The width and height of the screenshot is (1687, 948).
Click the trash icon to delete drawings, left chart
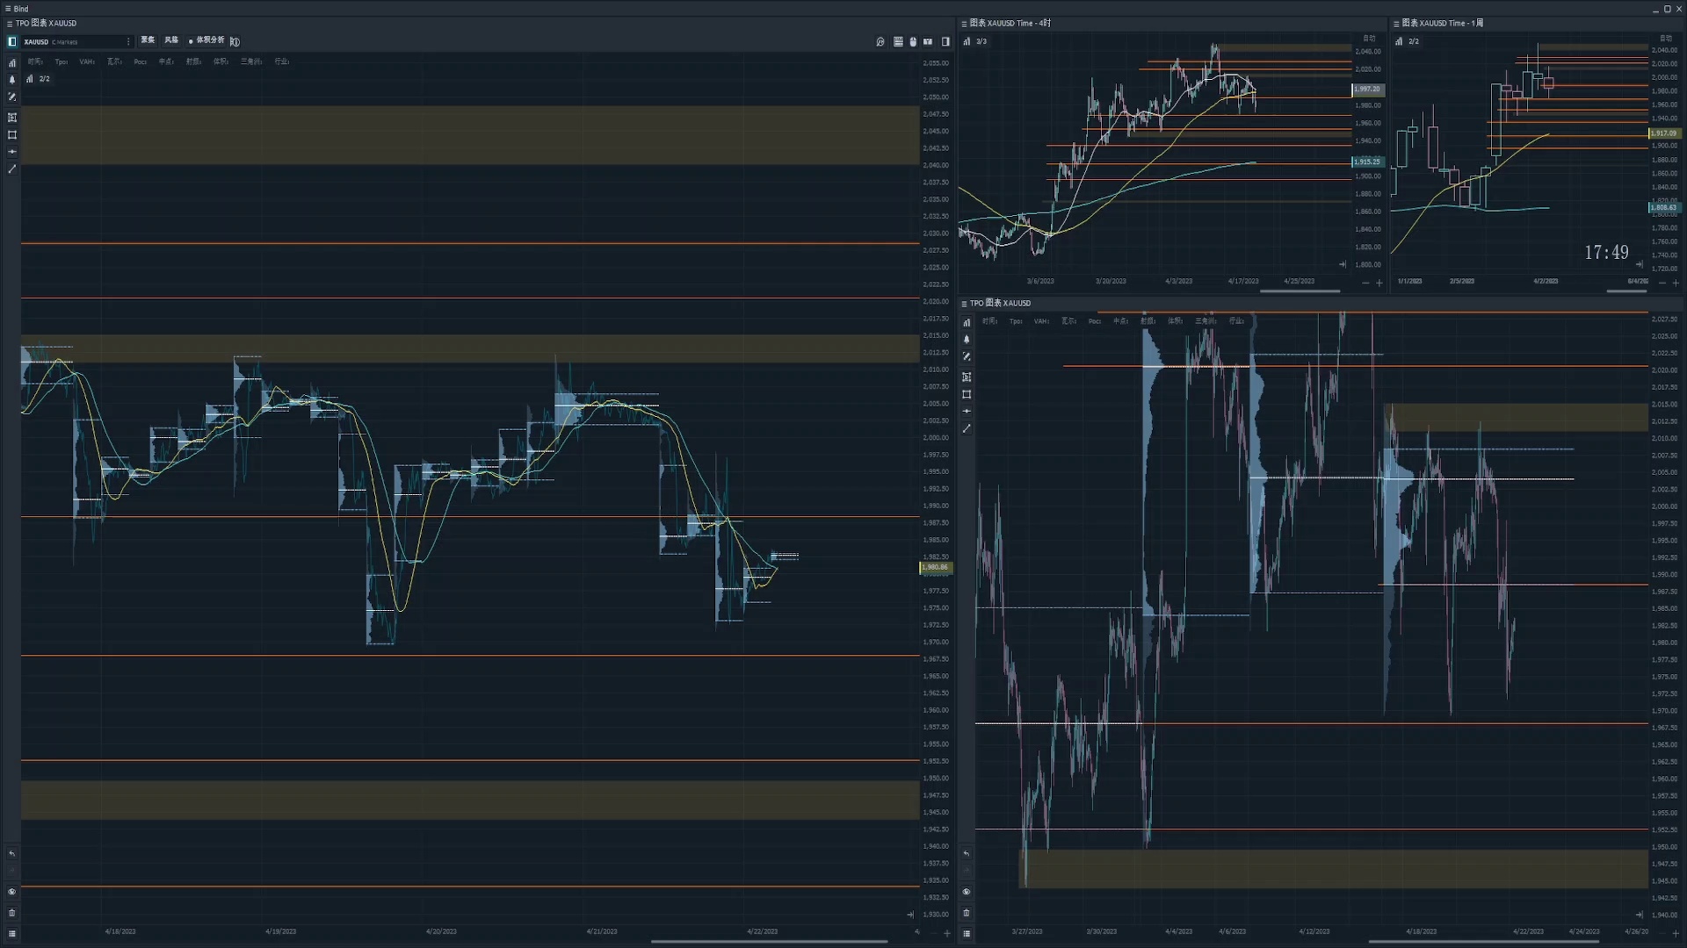[x=12, y=913]
